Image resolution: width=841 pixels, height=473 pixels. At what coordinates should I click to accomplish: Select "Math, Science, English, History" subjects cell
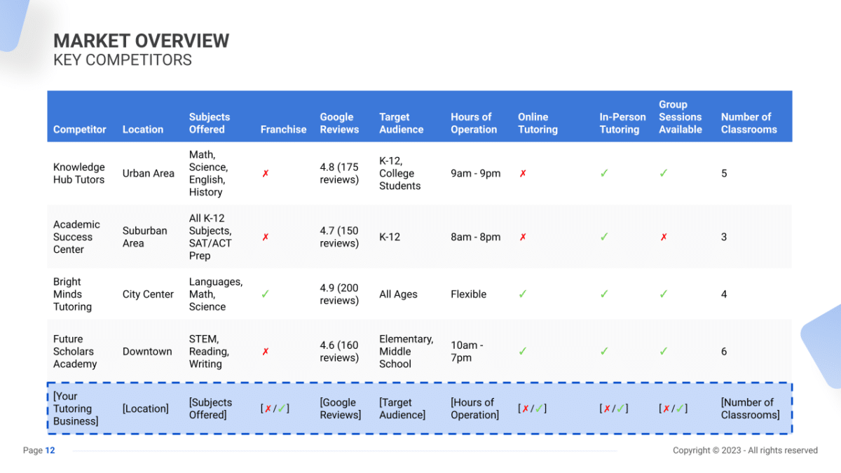tap(208, 173)
